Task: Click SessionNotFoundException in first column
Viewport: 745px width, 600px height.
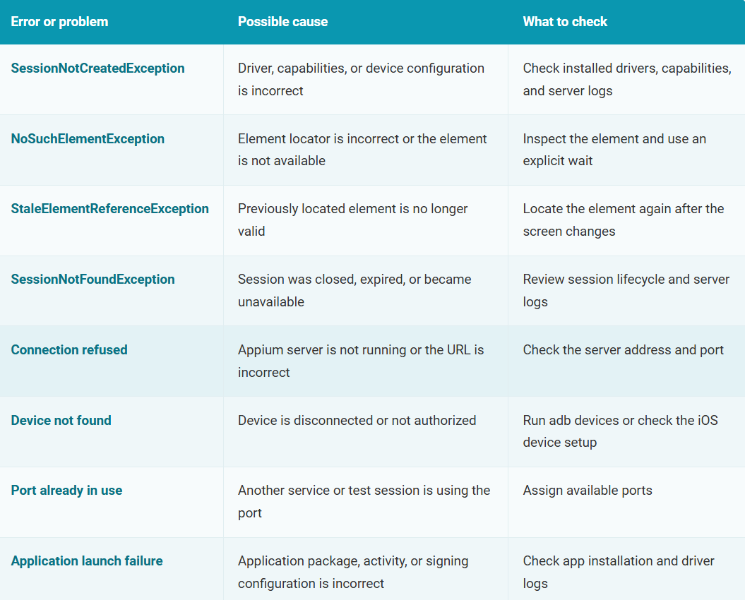Action: pyautogui.click(x=93, y=280)
